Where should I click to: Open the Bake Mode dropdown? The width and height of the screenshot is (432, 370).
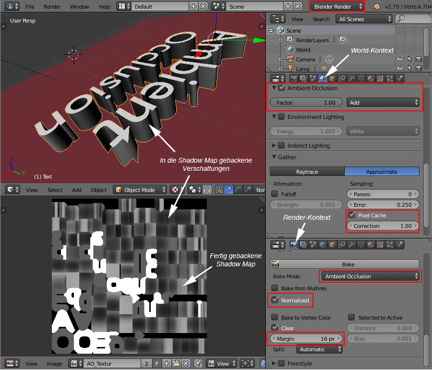coord(369,276)
